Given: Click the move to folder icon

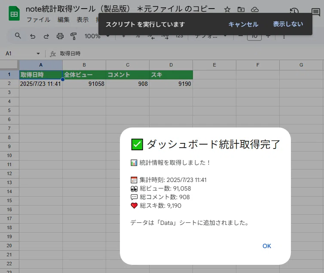Looking at the screenshot, I should [241, 9].
